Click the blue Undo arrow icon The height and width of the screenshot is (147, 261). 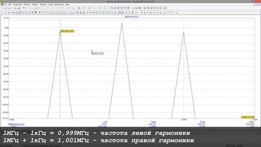(x=24, y=8)
